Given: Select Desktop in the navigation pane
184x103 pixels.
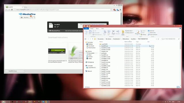Looking at the screenshot, I should click(89, 44).
